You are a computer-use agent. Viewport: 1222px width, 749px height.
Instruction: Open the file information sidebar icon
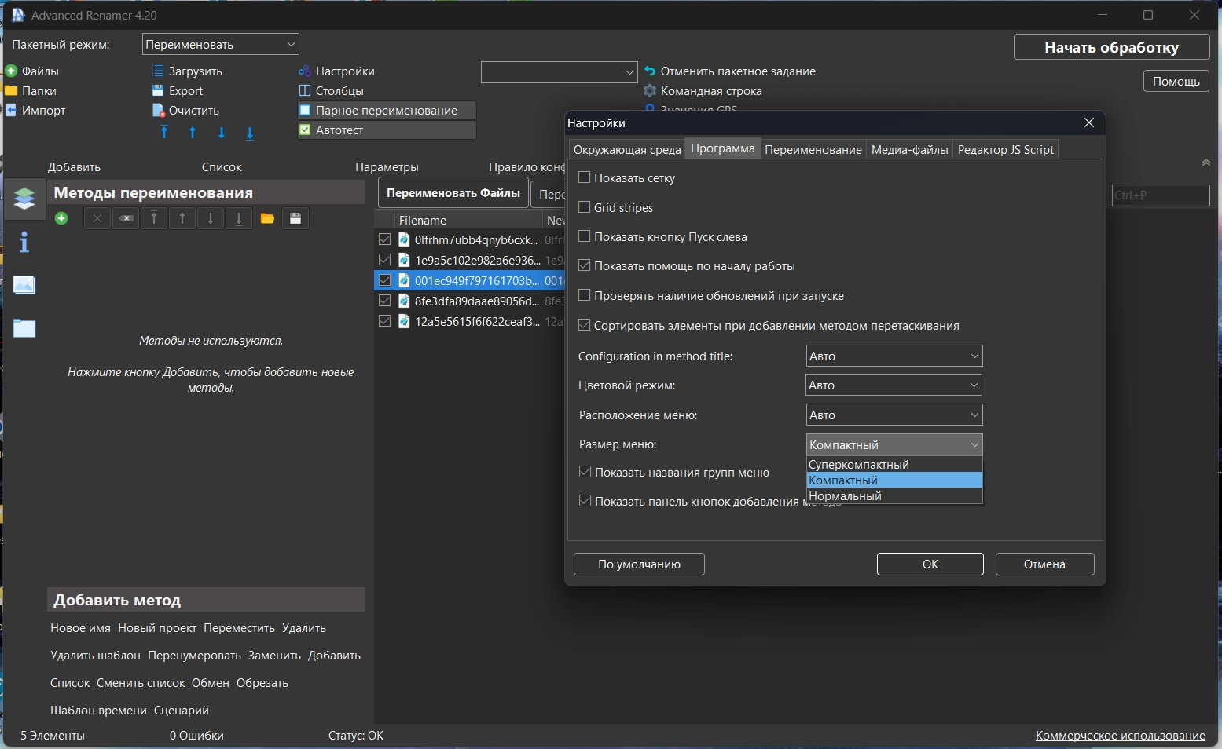point(24,243)
